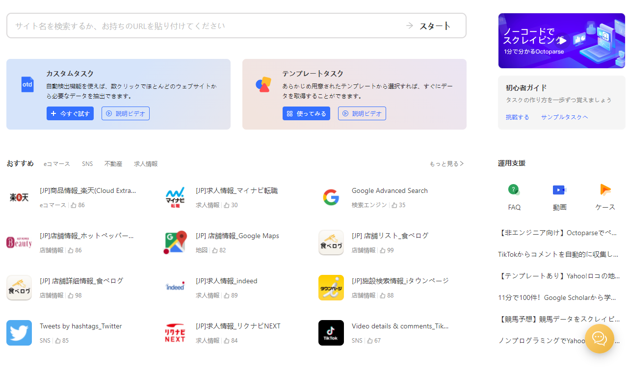Viewport: 628px width, 377px height.
Task: Click the Google logo template icon
Action: [331, 197]
